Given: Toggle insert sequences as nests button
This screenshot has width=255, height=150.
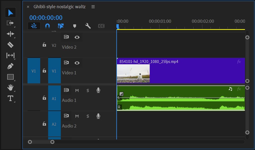Looking at the screenshot, I should [34, 26].
